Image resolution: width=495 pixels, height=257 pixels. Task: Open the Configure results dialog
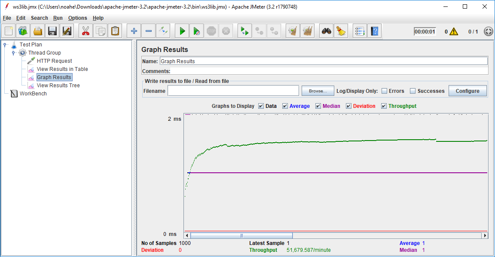click(467, 91)
